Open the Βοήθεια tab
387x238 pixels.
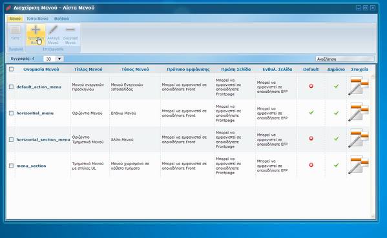61,19
